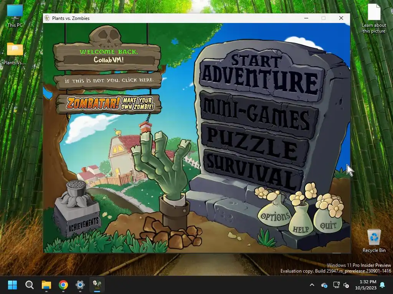Click 'If this is not you, click here' sign

[109, 80]
